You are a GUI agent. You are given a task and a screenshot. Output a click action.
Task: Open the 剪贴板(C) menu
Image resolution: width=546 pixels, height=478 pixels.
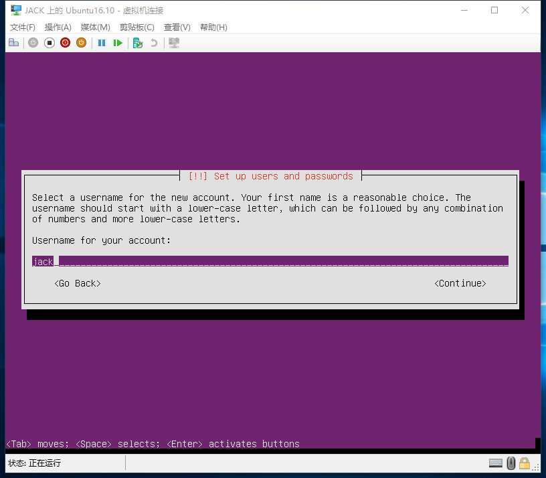pyautogui.click(x=137, y=27)
